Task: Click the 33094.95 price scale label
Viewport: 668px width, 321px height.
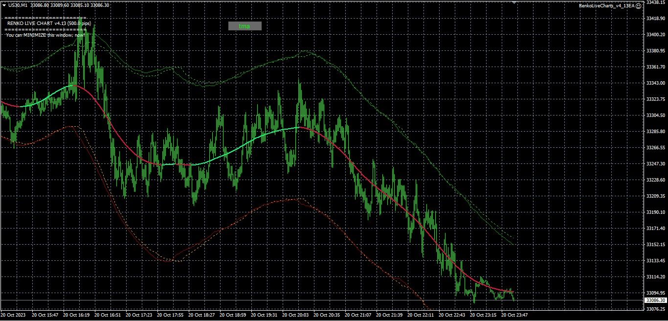Action: point(655,293)
